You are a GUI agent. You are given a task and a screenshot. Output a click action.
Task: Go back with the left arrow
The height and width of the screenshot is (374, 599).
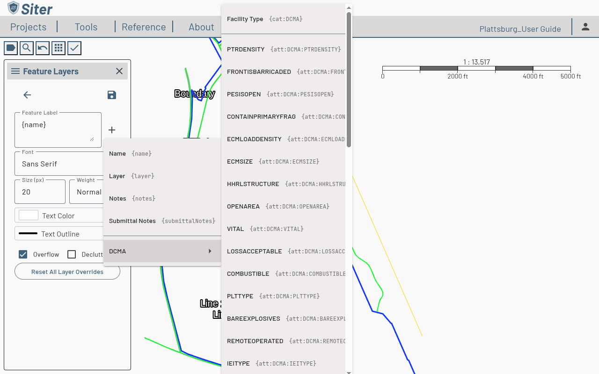(x=27, y=95)
